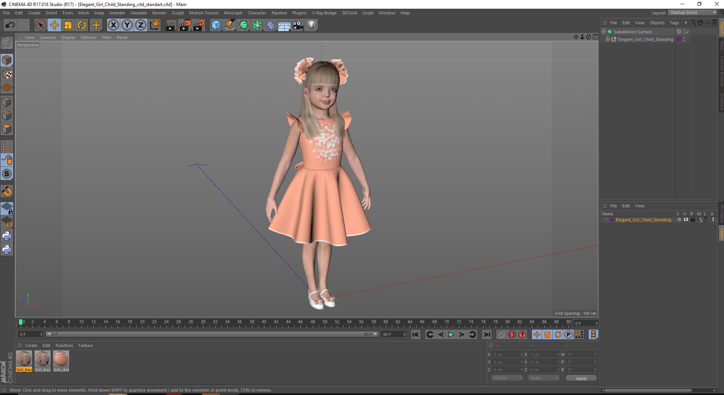Render to Picture Viewer
Viewport: 724px width, 395px height.
click(185, 25)
